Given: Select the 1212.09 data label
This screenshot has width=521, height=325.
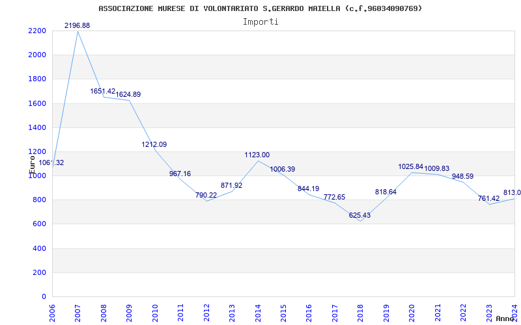Looking at the screenshot, I should (x=154, y=144).
